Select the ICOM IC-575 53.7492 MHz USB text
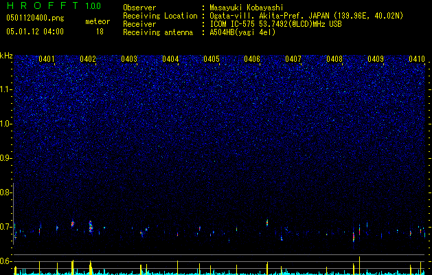The image size is (432, 275). 275,24
